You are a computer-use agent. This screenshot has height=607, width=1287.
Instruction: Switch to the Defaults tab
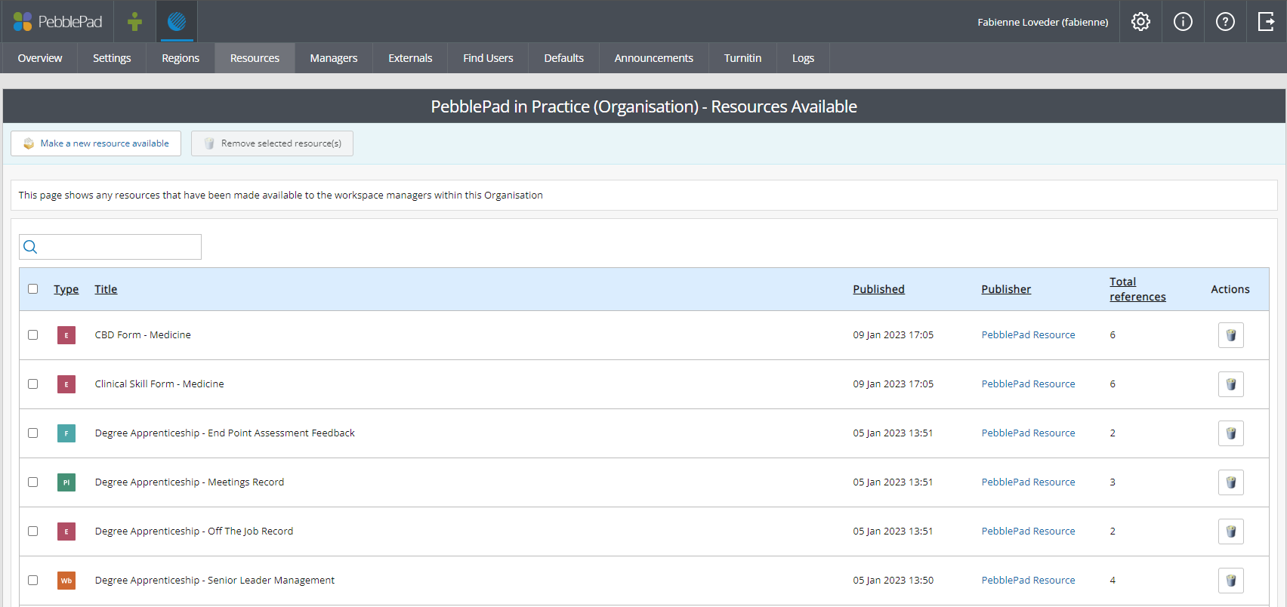(564, 58)
